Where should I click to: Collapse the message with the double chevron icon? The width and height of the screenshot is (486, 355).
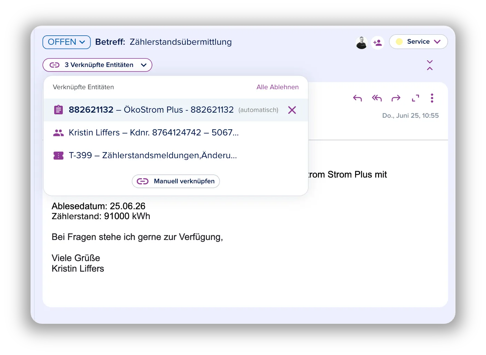pos(430,65)
